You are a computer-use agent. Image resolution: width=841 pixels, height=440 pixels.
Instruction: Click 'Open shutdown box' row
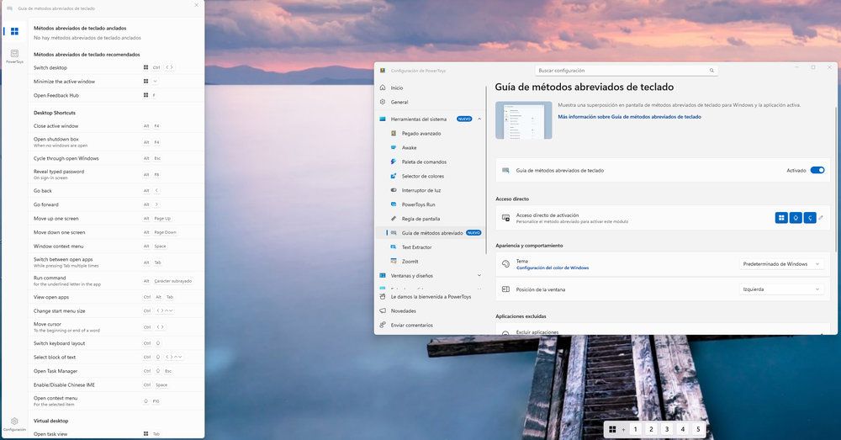(x=115, y=142)
